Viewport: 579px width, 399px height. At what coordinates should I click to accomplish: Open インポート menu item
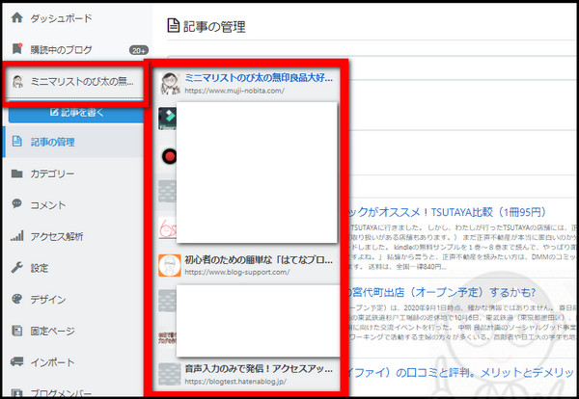pyautogui.click(x=52, y=362)
